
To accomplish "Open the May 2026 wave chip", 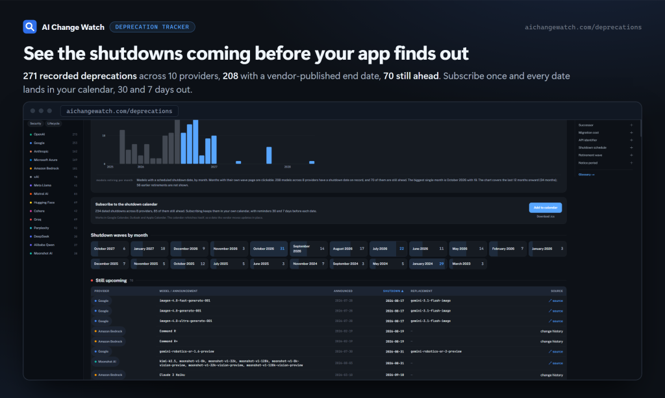I will point(468,249).
